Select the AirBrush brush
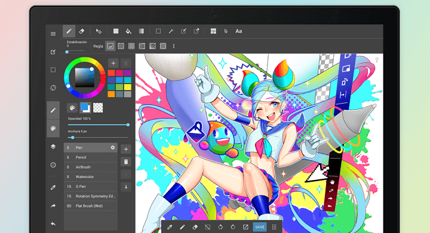 click(x=91, y=167)
